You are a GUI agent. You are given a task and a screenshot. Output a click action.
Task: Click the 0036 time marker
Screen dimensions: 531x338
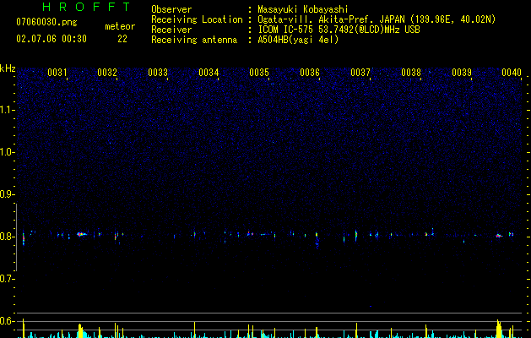[310, 72]
